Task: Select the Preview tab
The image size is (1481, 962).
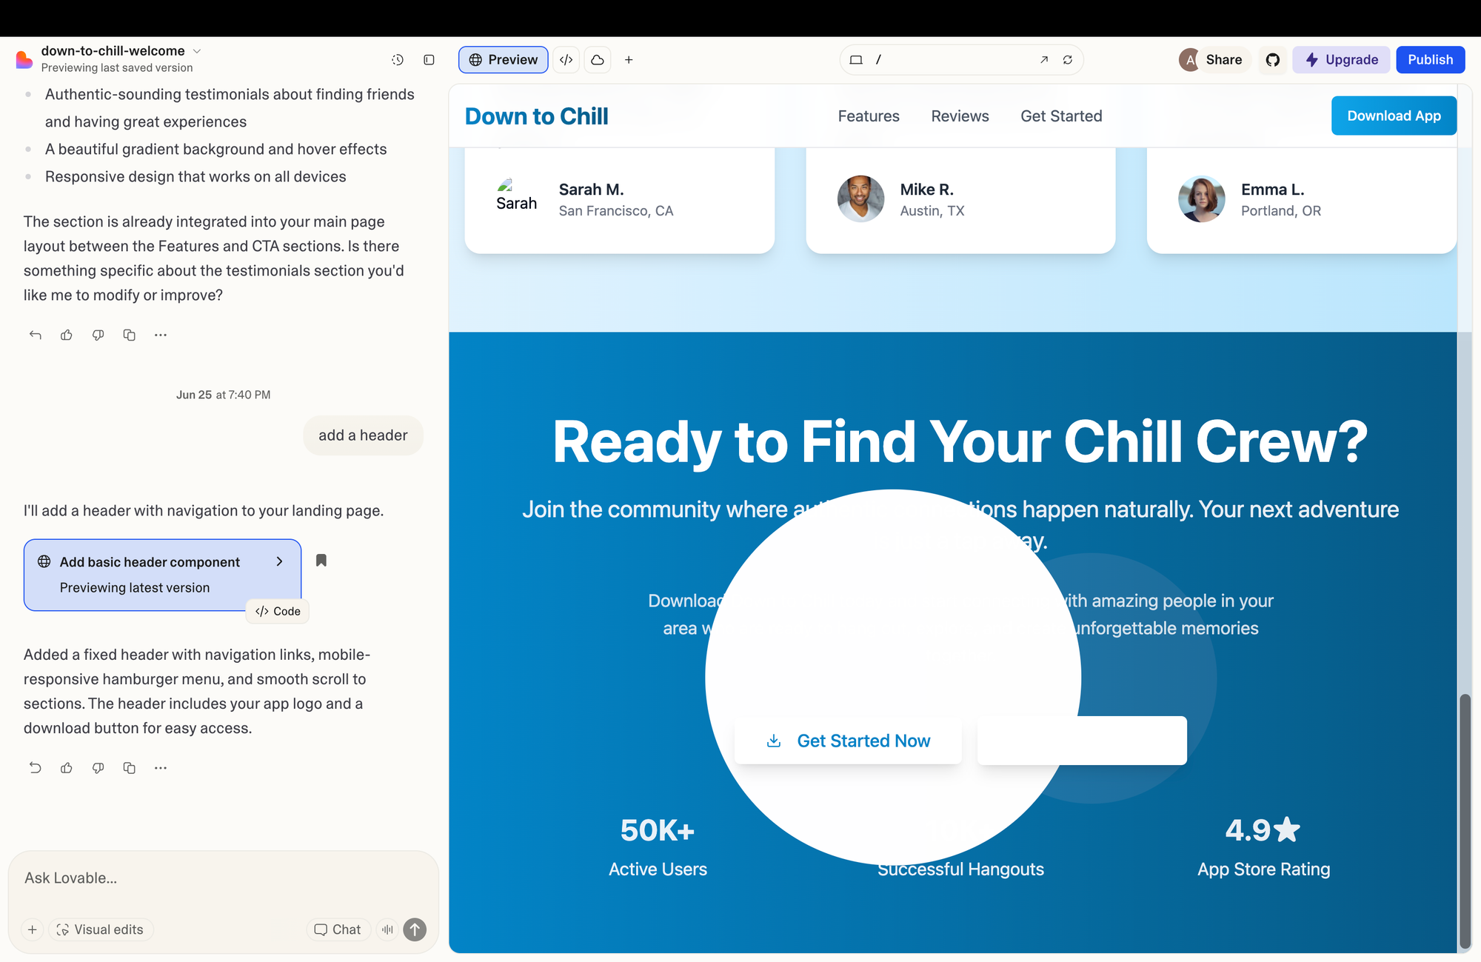Action: pyautogui.click(x=504, y=60)
